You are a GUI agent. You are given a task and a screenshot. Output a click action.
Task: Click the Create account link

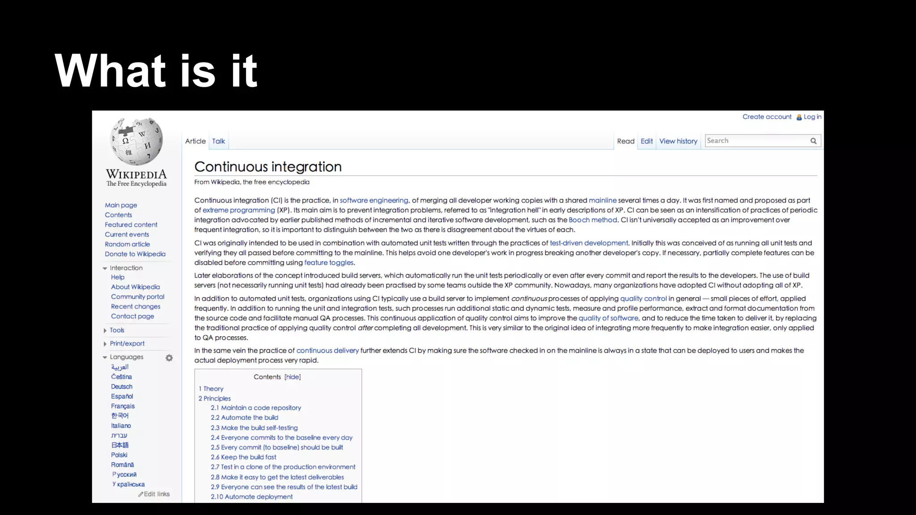tap(767, 117)
